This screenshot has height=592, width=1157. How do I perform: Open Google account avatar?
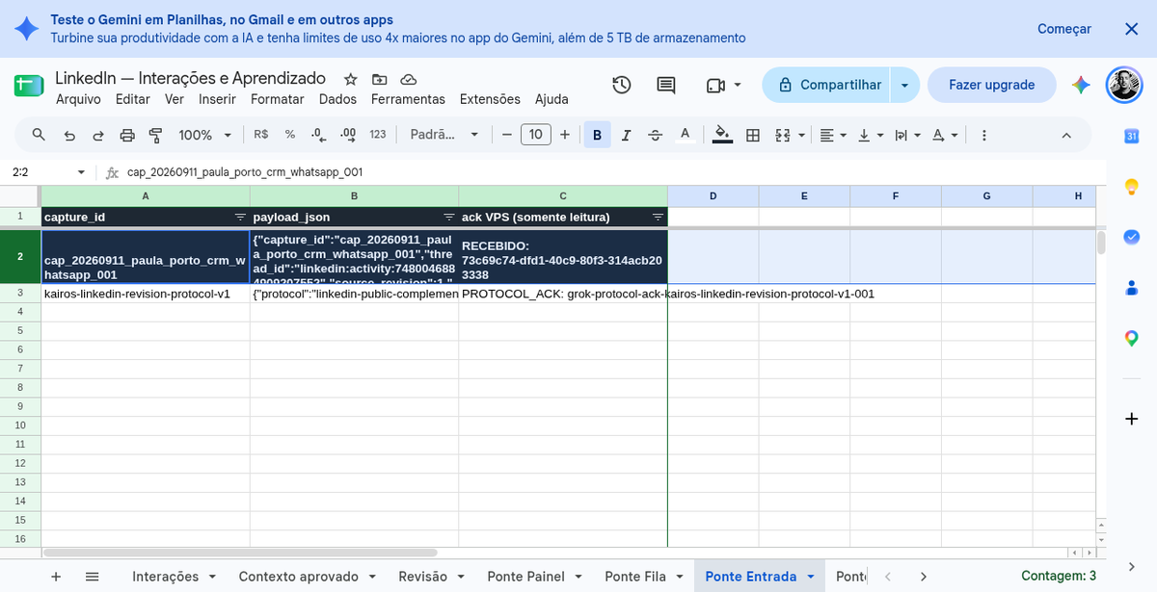pyautogui.click(x=1123, y=85)
